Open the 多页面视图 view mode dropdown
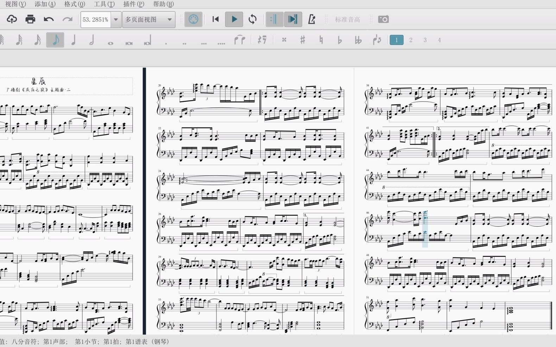This screenshot has width=556, height=347. pyautogui.click(x=149, y=19)
